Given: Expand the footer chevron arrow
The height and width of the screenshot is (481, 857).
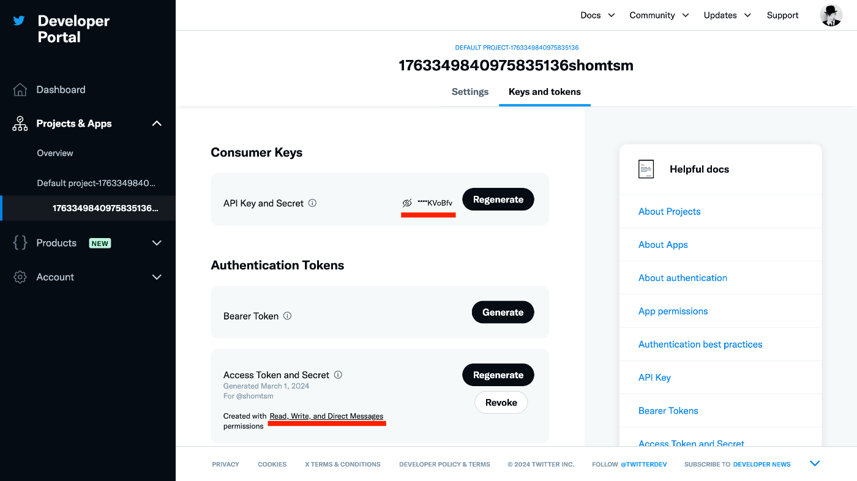Looking at the screenshot, I should pyautogui.click(x=815, y=463).
